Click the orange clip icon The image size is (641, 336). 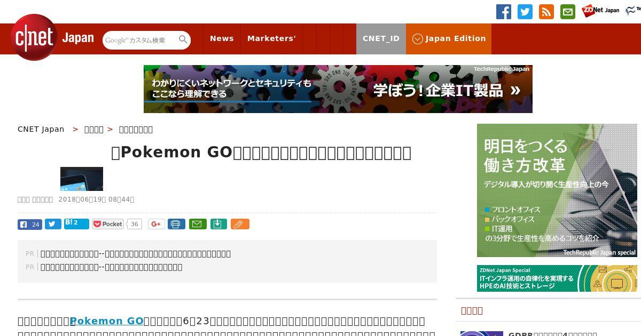click(x=240, y=224)
